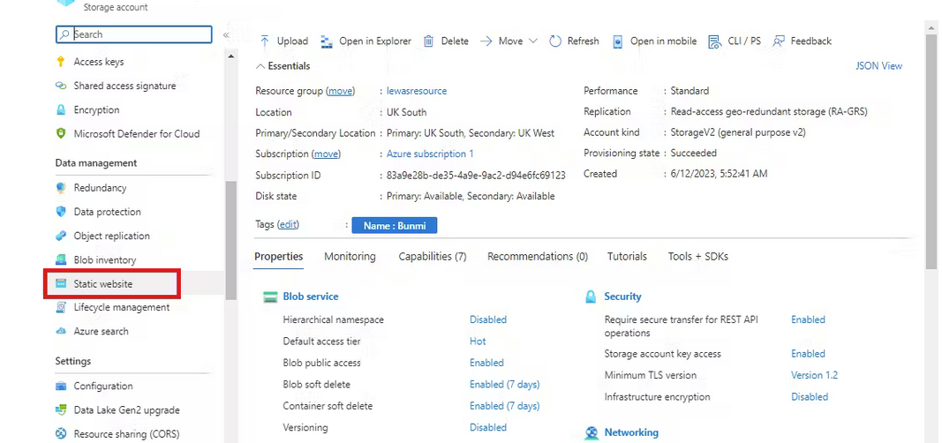The width and height of the screenshot is (942, 443).
Task: Click the Name : Bunmi tag
Action: [x=395, y=226]
